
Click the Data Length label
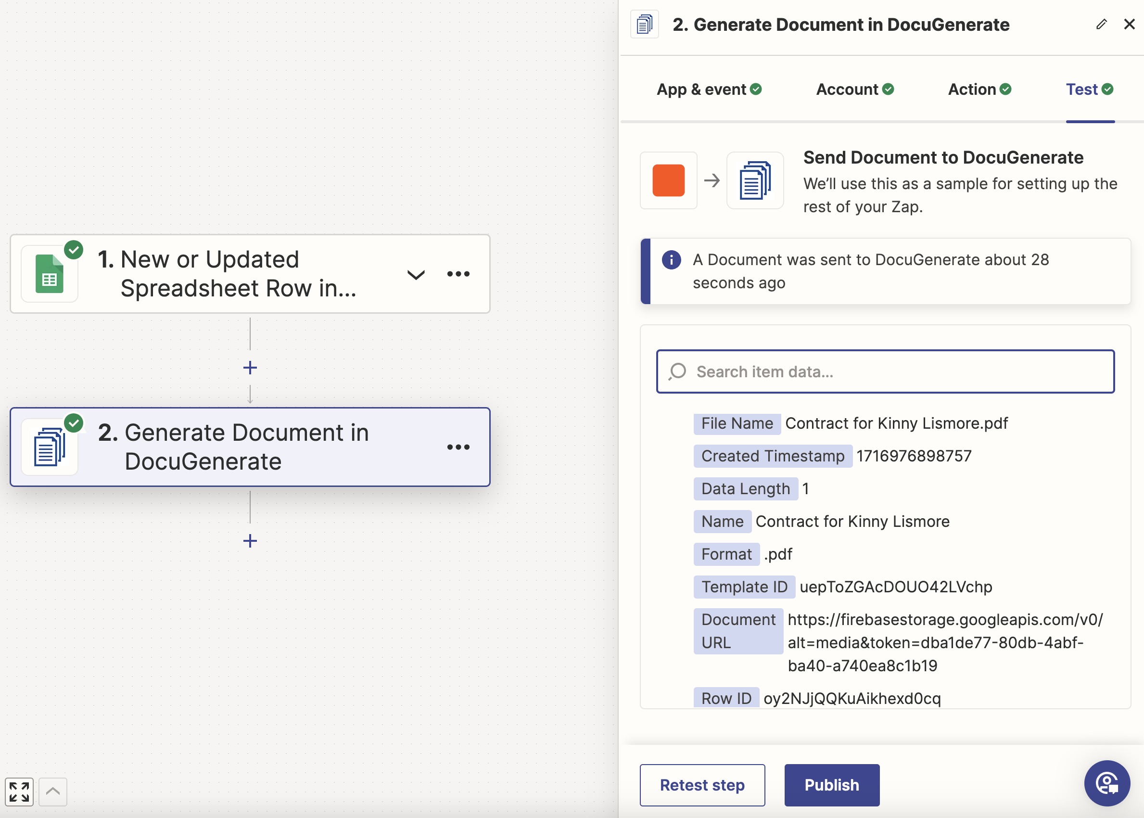746,489
